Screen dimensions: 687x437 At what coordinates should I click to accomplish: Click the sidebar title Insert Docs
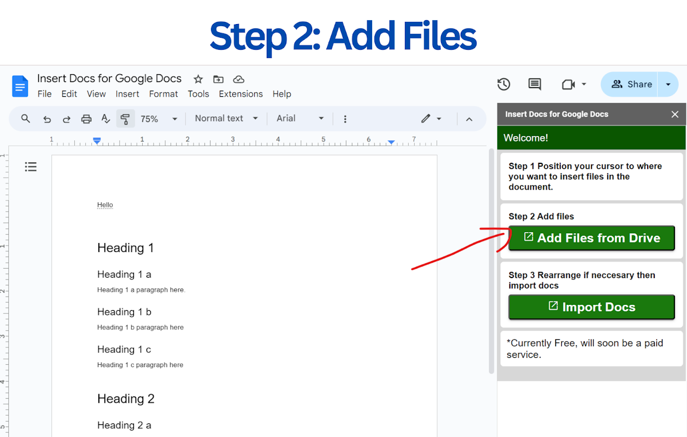[556, 114]
